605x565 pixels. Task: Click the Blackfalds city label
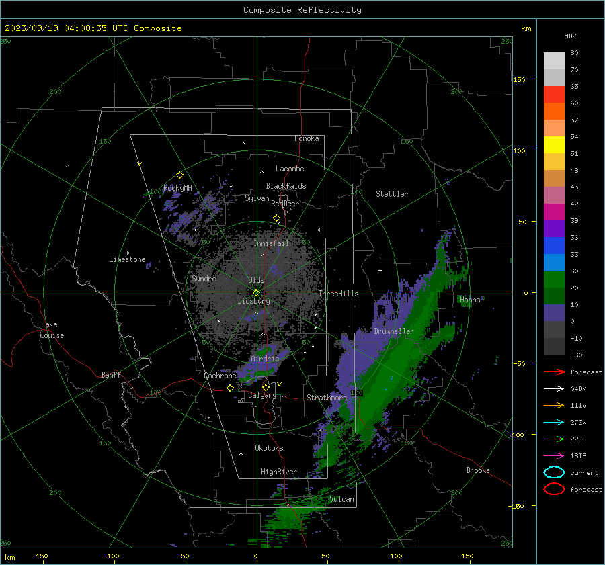click(286, 186)
